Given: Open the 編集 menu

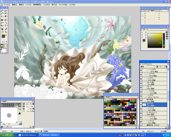Looking at the screenshot, I should tap(14, 5).
